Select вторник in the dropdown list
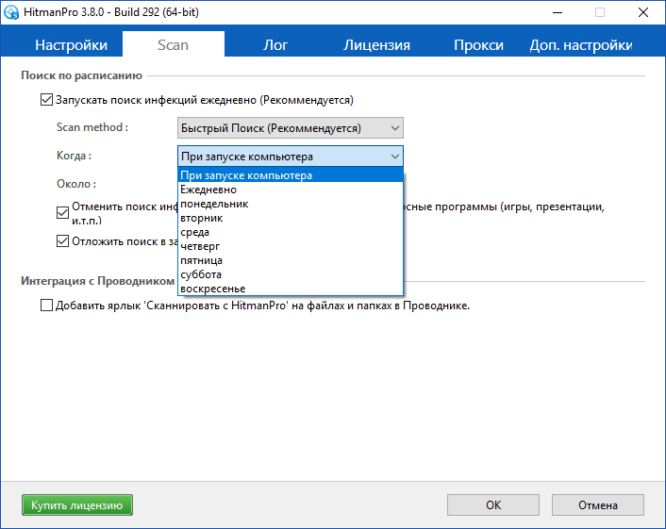 291,218
